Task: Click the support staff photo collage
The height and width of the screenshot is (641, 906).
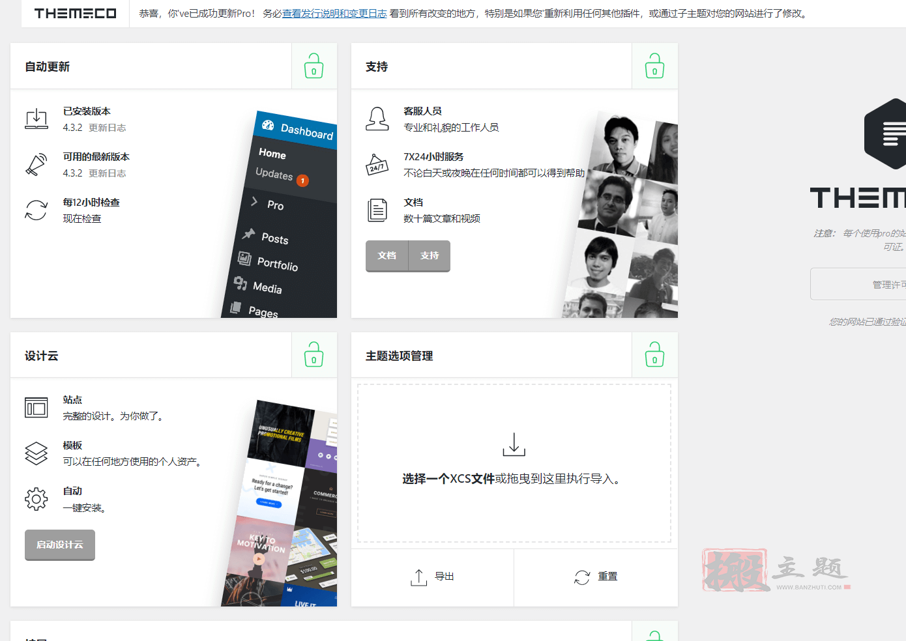Action: [621, 214]
